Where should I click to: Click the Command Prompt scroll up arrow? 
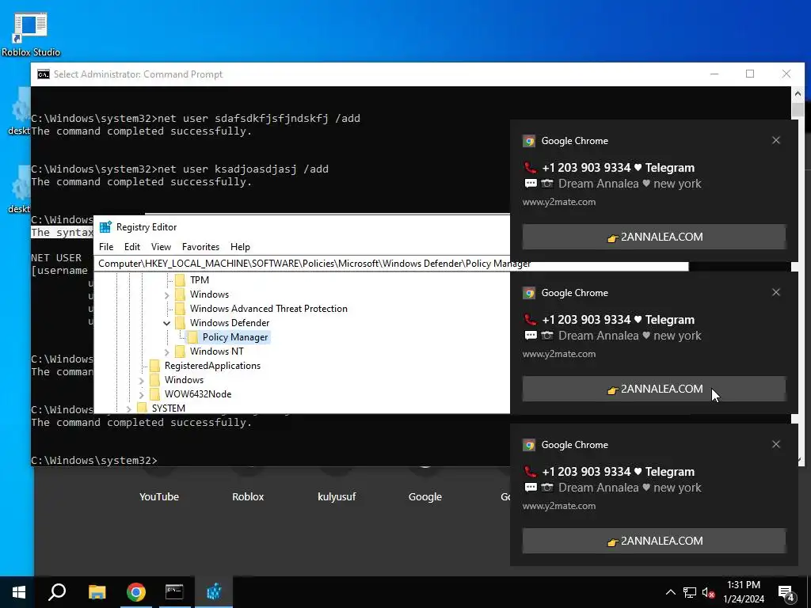(x=798, y=93)
